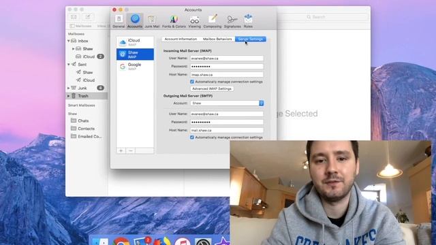Switch to the Mailbox Behaviors tab
436x245 pixels.
pyautogui.click(x=217, y=39)
